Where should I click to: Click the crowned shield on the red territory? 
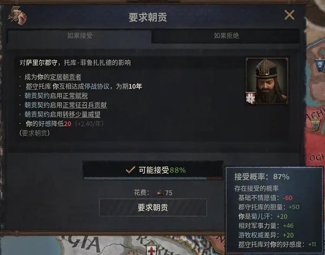point(315,125)
